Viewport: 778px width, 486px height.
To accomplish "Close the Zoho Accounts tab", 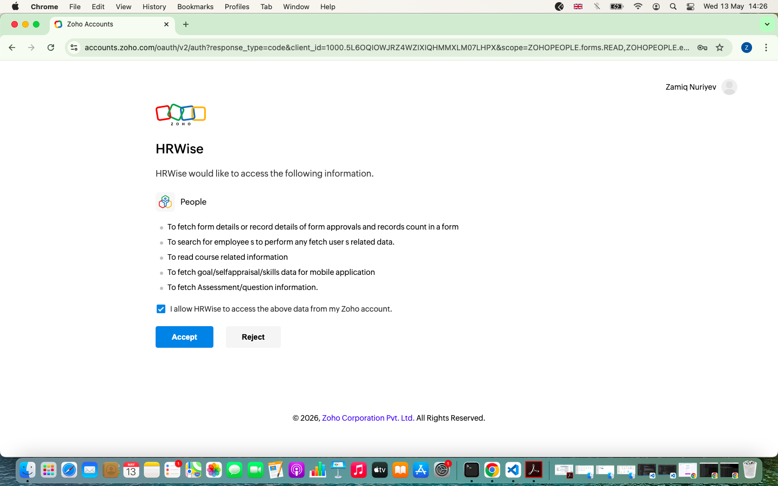I will pos(166,24).
